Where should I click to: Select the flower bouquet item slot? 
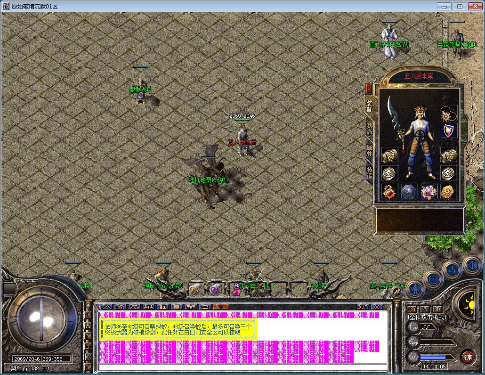[429, 192]
